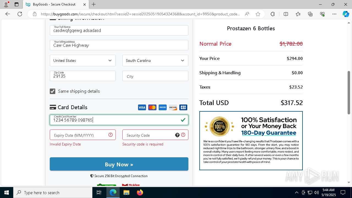The image size is (352, 198).
Task: Click the City input field
Action: 155,76
